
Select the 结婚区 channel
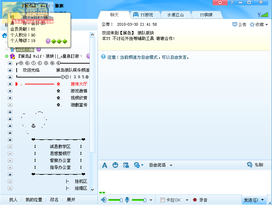point(81,188)
